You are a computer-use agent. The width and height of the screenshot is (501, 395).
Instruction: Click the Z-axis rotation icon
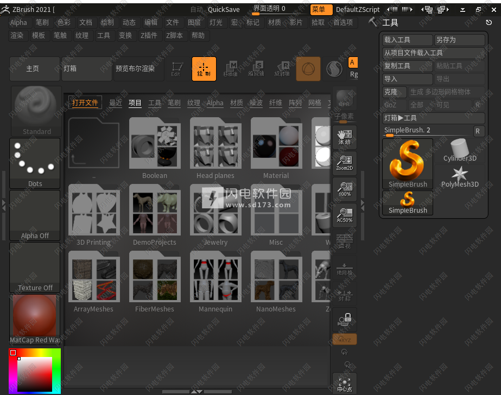click(347, 365)
